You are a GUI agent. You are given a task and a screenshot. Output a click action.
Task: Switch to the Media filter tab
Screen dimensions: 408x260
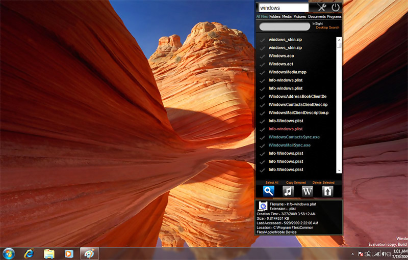tap(287, 17)
